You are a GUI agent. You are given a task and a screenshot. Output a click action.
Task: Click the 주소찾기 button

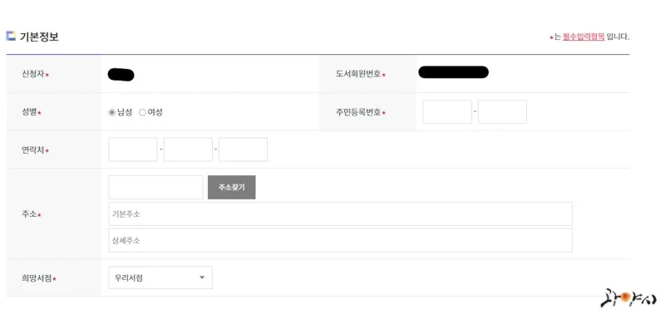point(232,187)
